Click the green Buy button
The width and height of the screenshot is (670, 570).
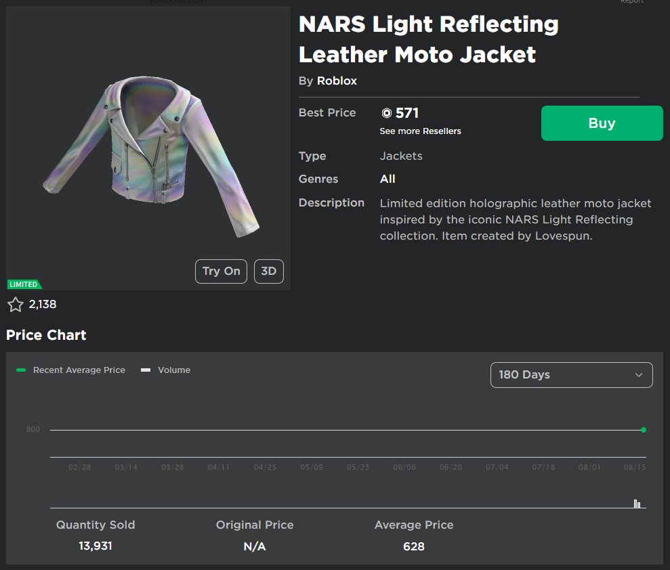[602, 123]
